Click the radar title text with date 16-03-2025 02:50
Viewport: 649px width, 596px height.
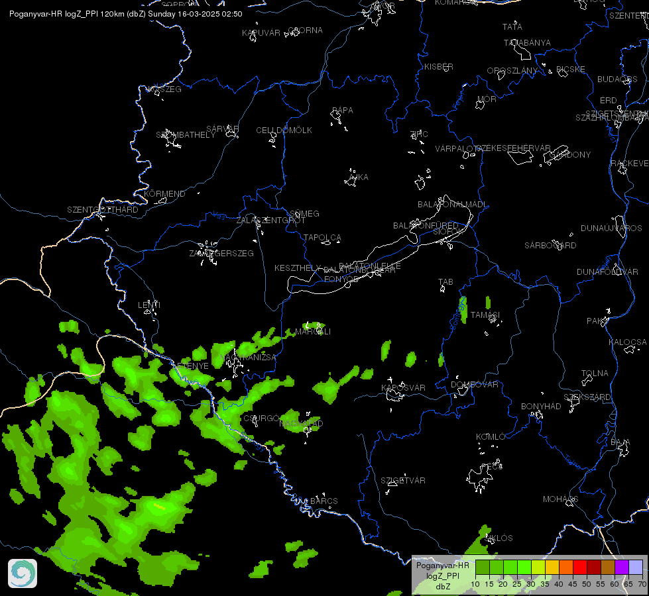point(126,14)
